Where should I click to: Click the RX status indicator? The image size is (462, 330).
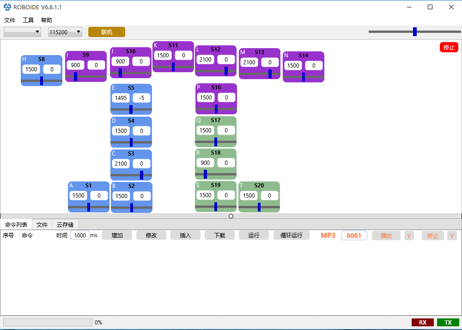click(423, 322)
